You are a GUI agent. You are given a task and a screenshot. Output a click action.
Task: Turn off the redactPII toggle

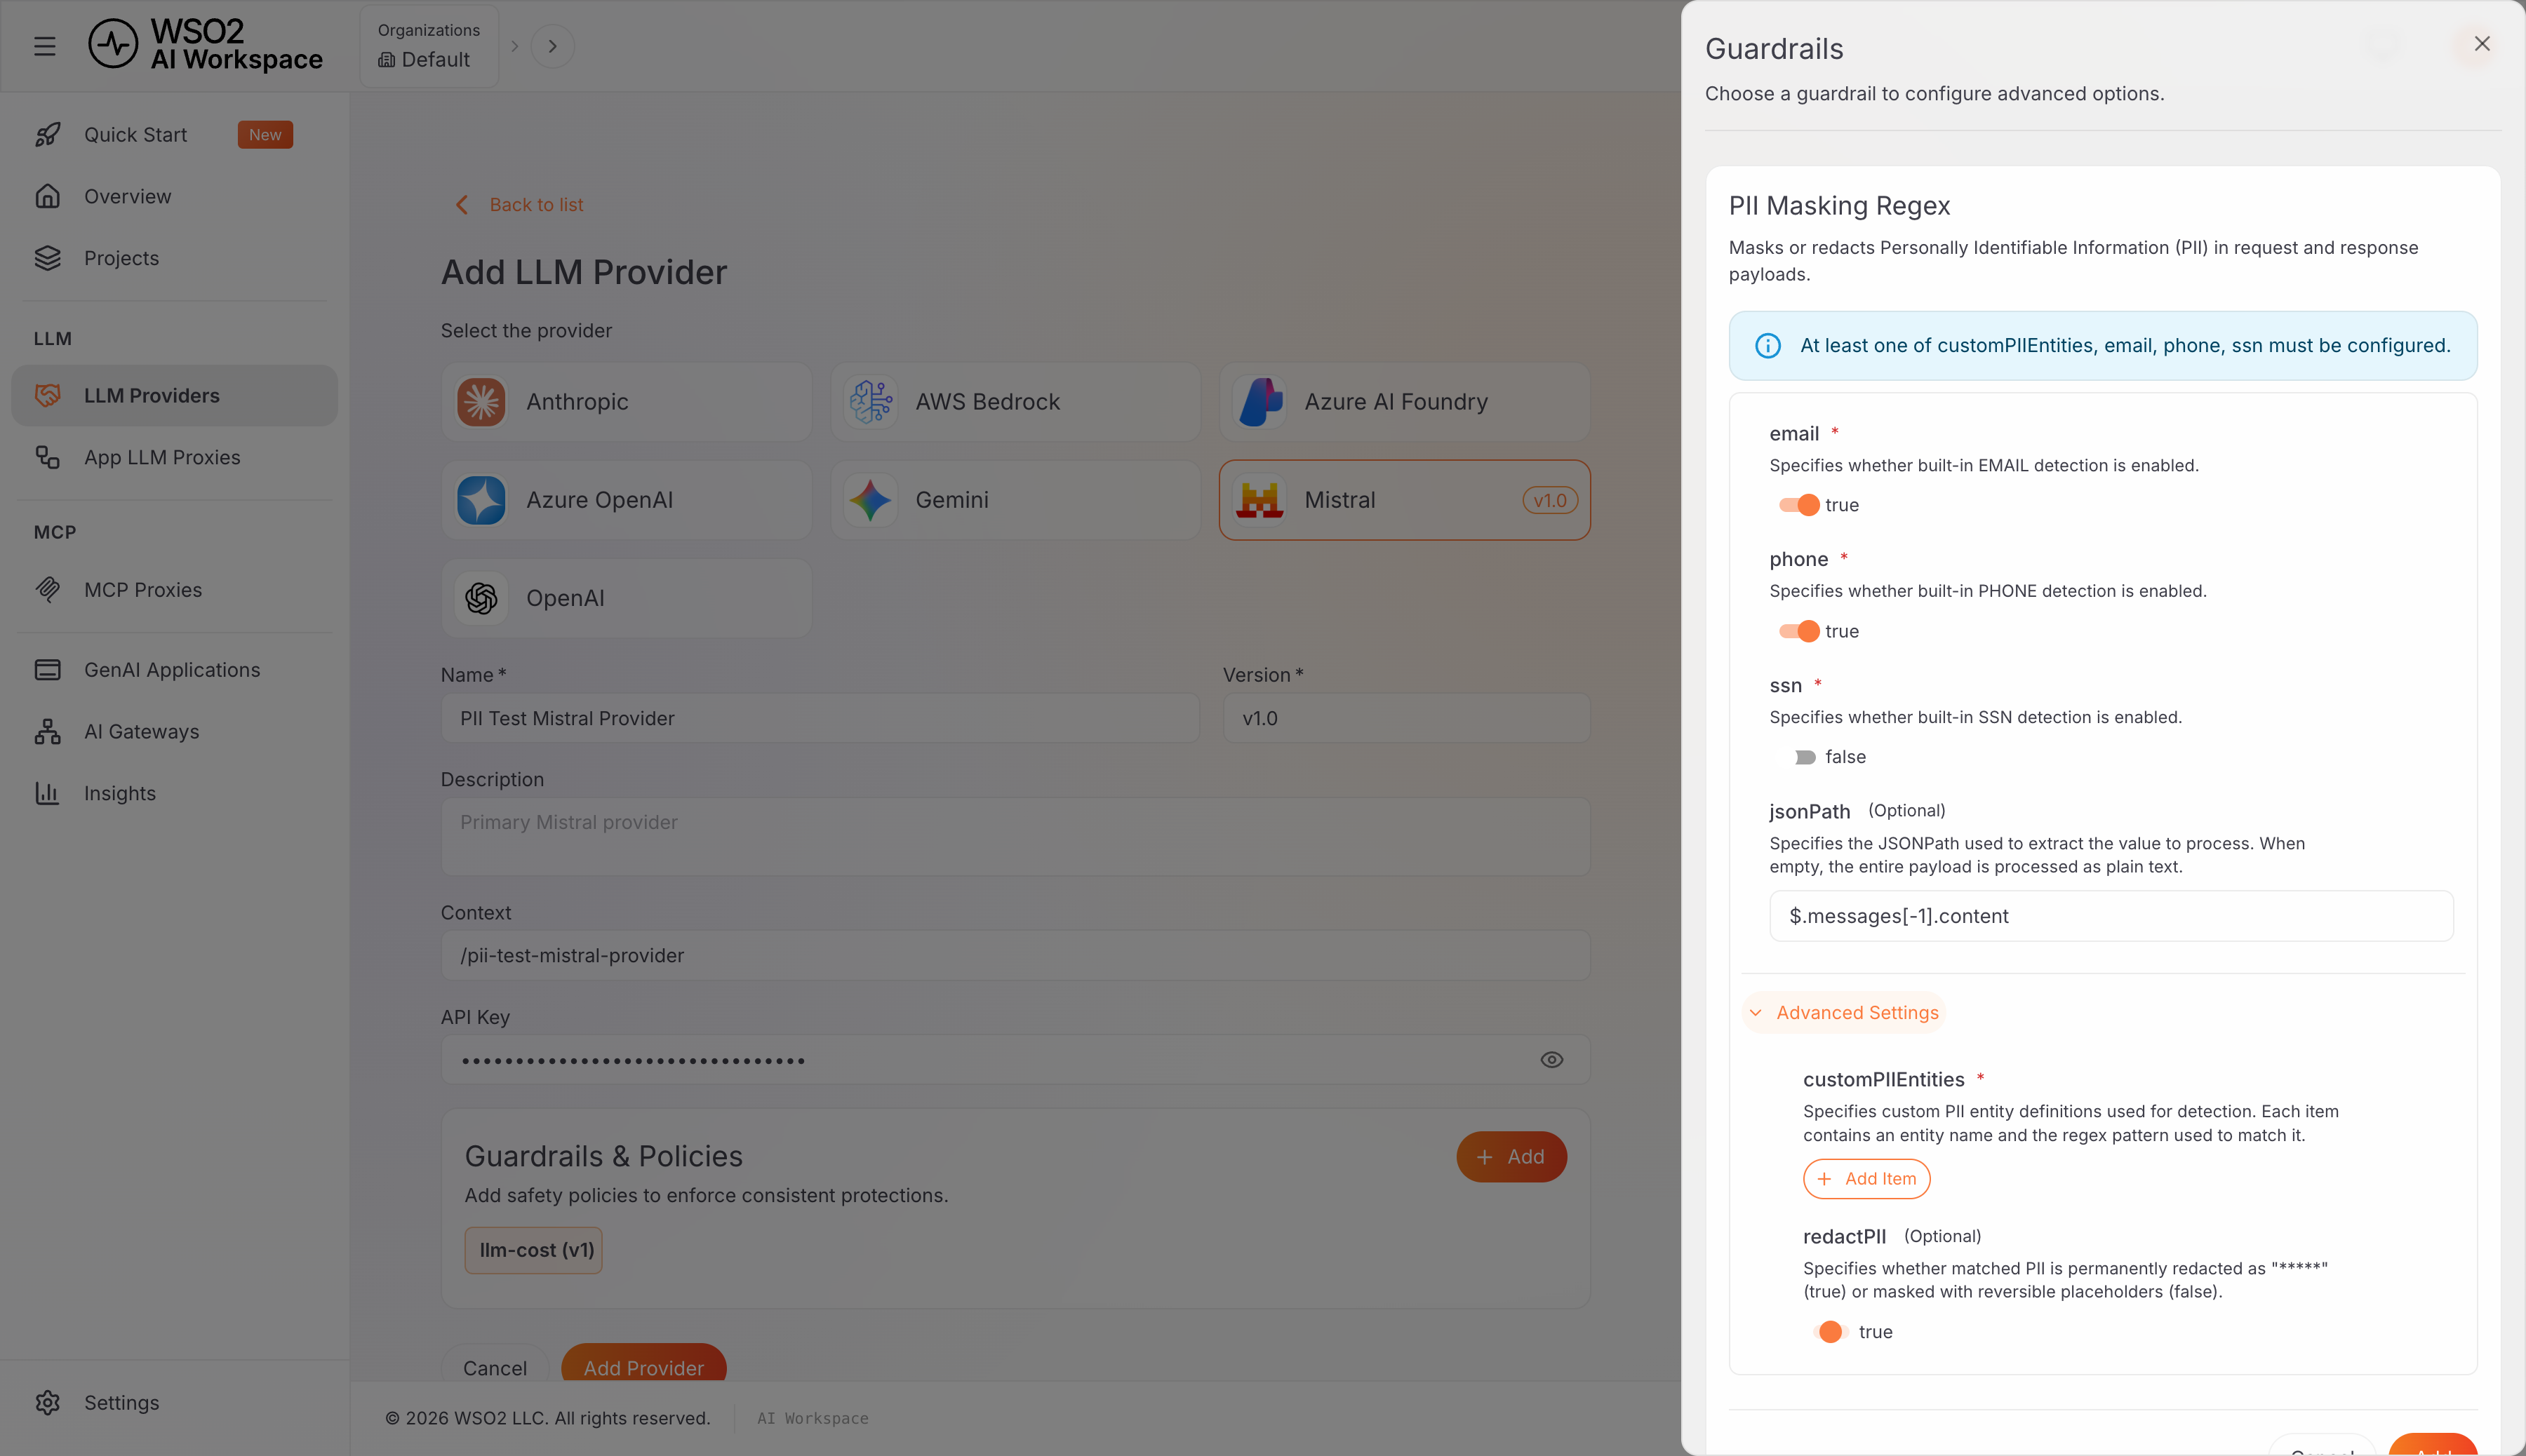pyautogui.click(x=1830, y=1332)
